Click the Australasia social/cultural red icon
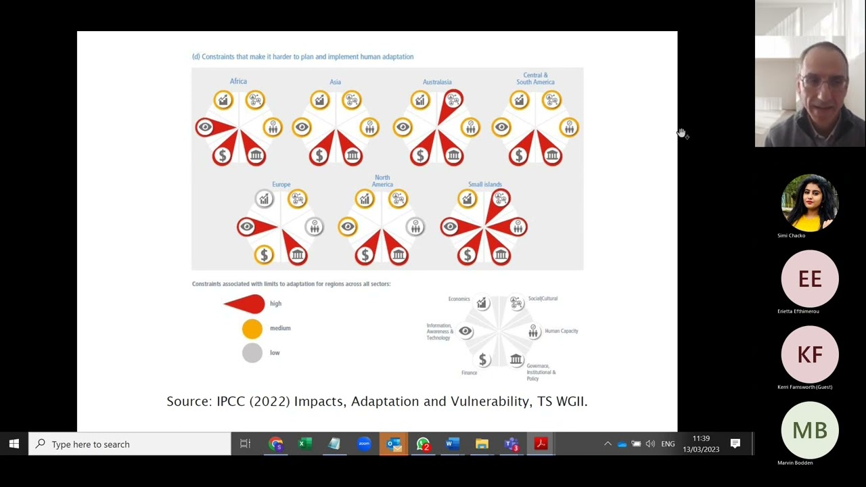The image size is (866, 487). (453, 100)
